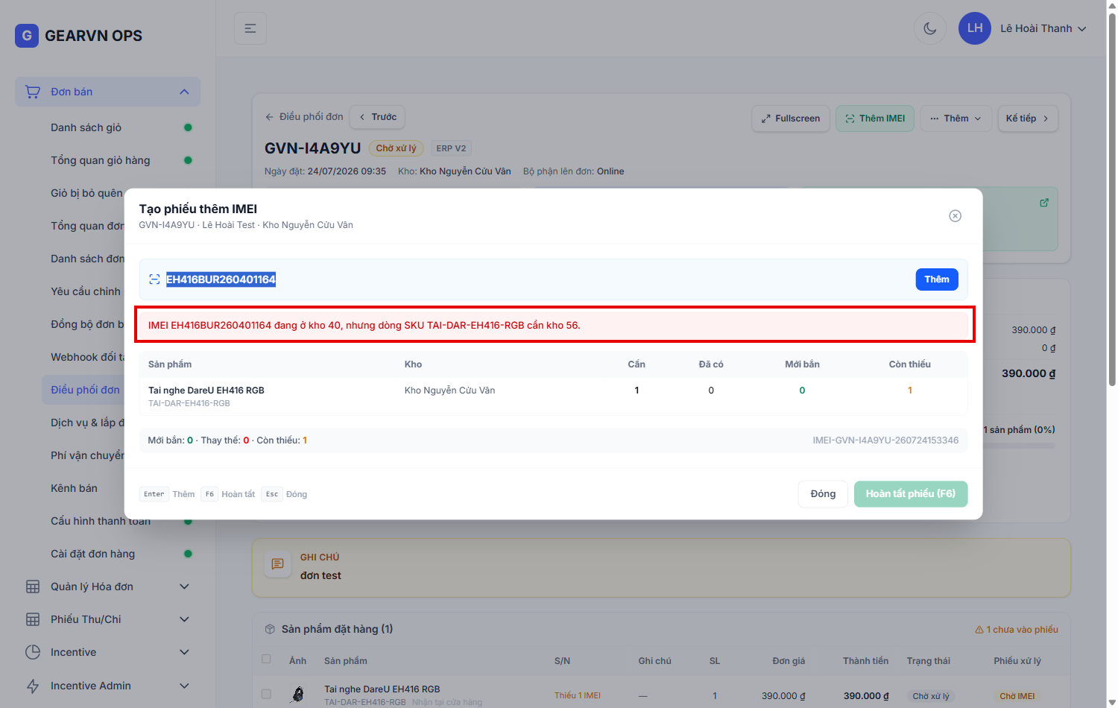
Task: Click the Đóng button in dialog
Action: click(823, 494)
